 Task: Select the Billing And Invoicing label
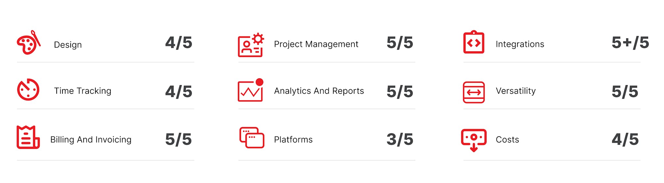coord(91,139)
